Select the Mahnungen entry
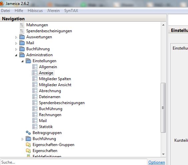Screen dimensions: 188x165 (37, 25)
